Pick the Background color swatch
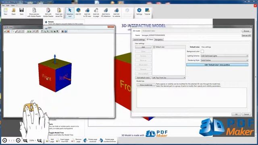Viewport: 258px width, 145px height. click(202, 52)
